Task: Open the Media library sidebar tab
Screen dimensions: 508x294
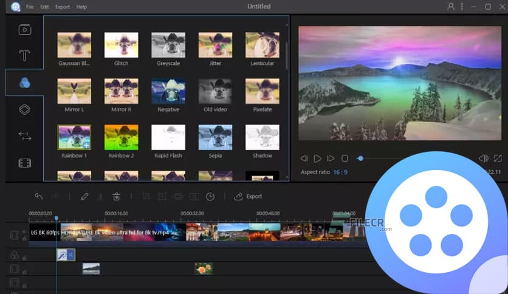Action: point(25,30)
